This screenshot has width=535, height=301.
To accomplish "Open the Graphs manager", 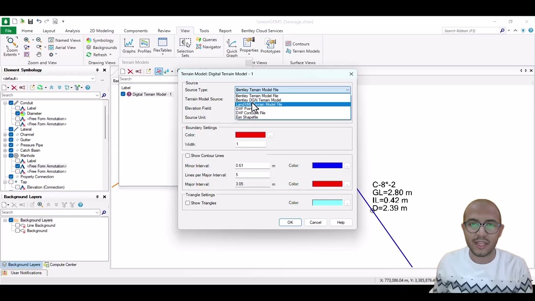I will click(x=129, y=45).
